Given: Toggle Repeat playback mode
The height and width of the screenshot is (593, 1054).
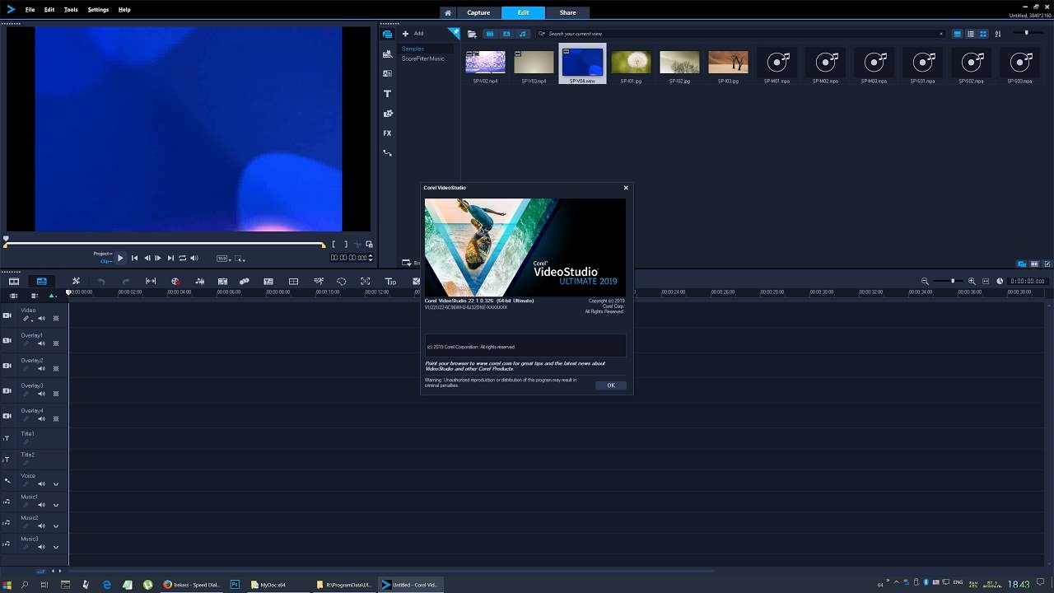Looking at the screenshot, I should (182, 258).
